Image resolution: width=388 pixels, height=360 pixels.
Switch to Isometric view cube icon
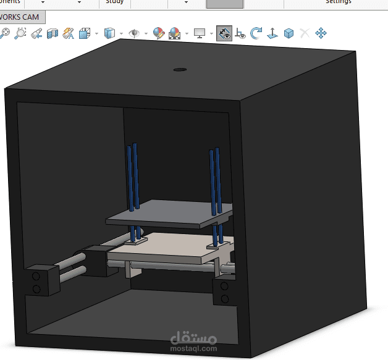coord(289,33)
